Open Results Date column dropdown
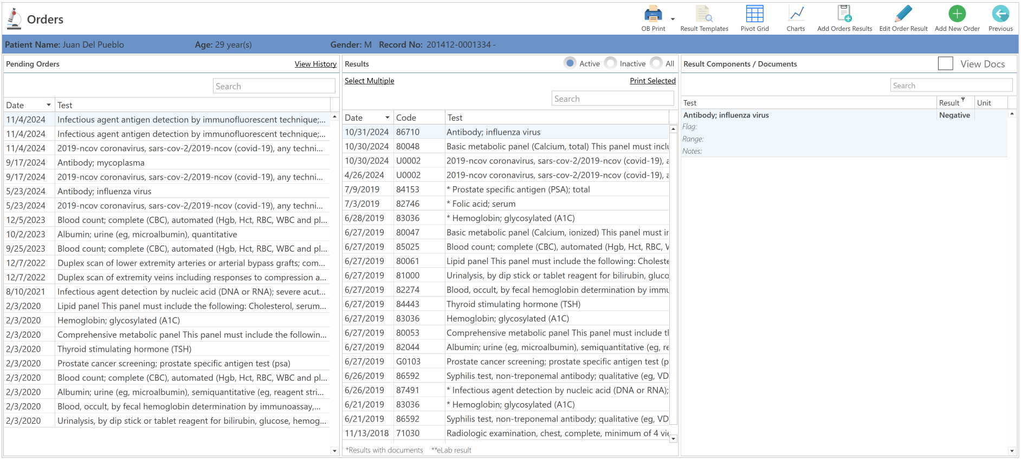Viewport: 1021px width, 460px height. 387,117
